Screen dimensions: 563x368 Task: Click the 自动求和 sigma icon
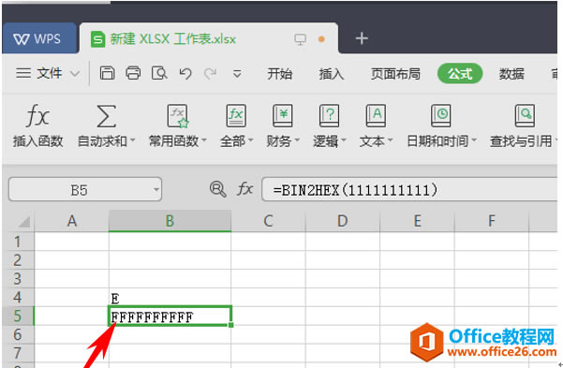pos(106,116)
